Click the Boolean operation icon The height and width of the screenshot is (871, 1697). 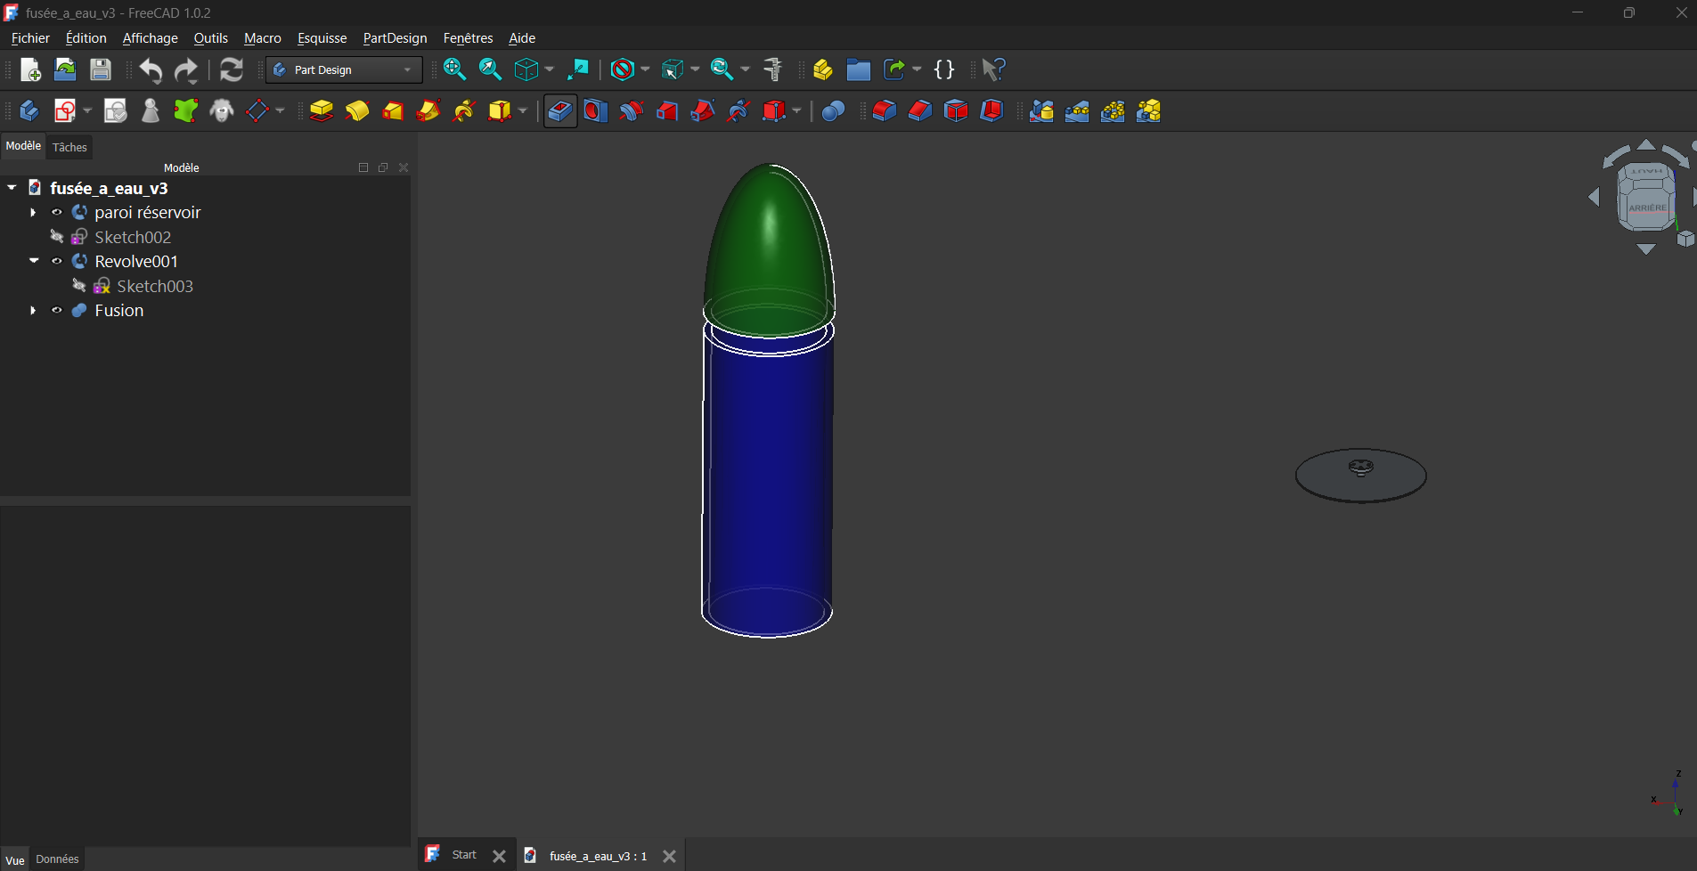(833, 111)
